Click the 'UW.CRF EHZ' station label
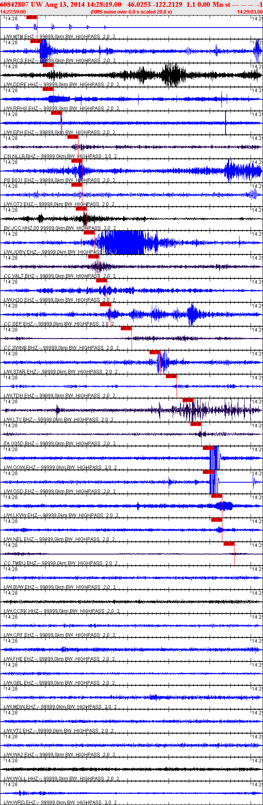Viewport: 263px width, 805px height. tap(19, 635)
